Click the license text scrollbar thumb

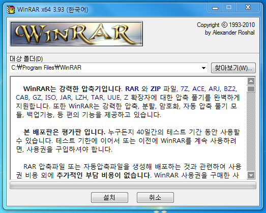pos(251,89)
